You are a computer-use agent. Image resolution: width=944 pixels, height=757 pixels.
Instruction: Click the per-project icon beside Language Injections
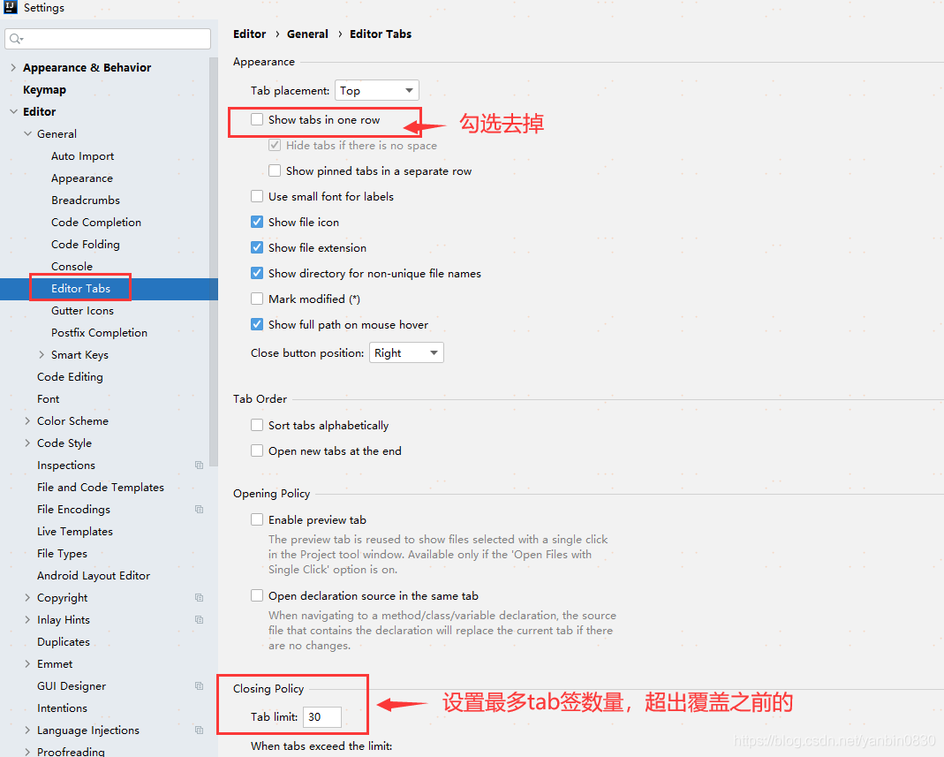click(199, 730)
